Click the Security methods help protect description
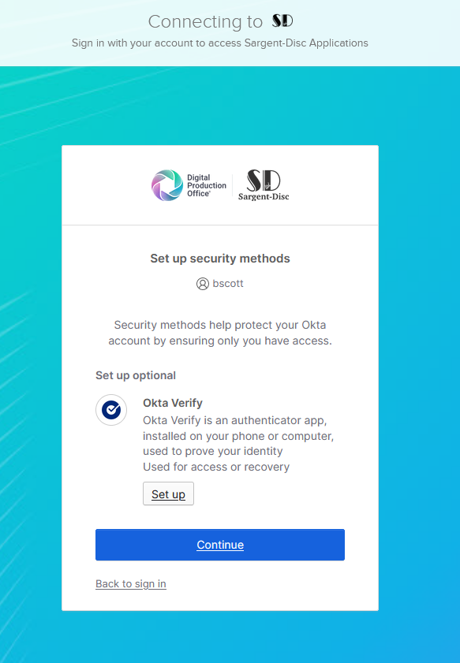 tap(220, 333)
